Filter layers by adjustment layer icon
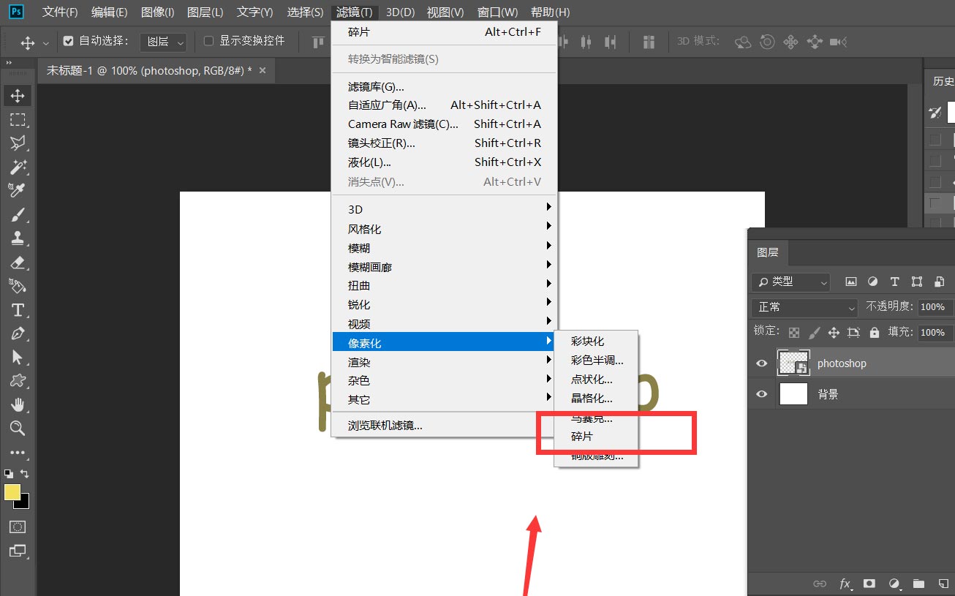 coord(872,282)
